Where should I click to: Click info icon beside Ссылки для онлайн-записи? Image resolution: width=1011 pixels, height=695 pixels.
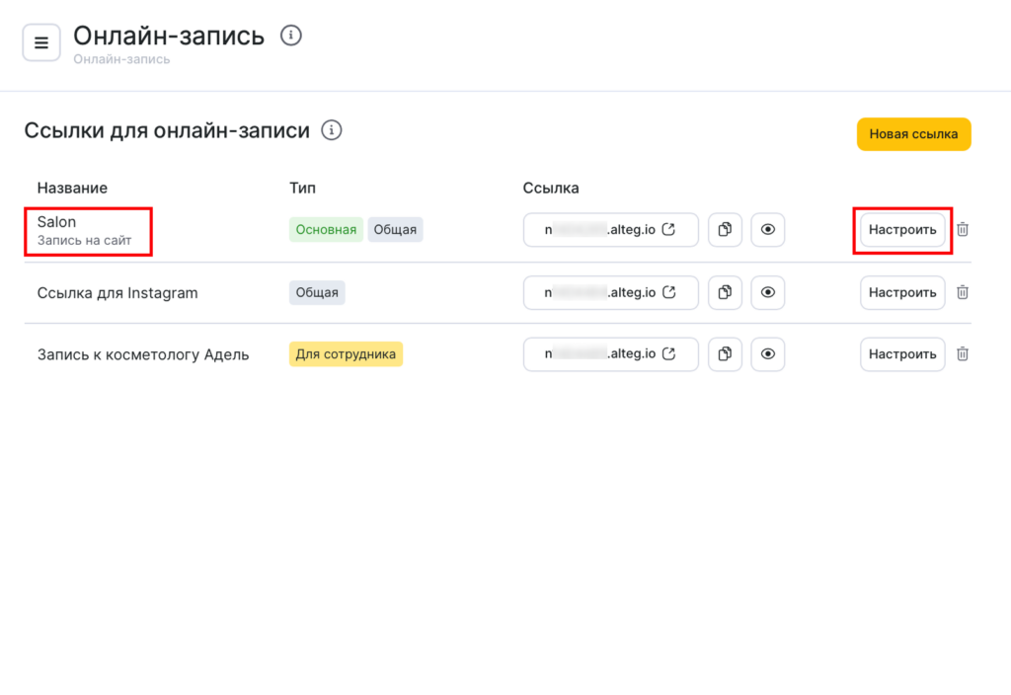pyautogui.click(x=332, y=130)
